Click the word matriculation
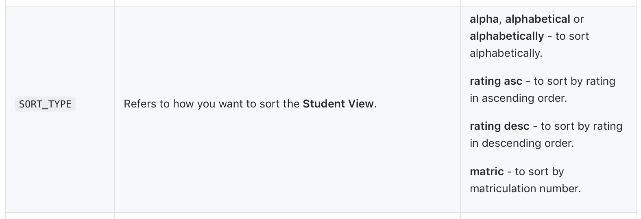641x219 pixels. (503, 189)
